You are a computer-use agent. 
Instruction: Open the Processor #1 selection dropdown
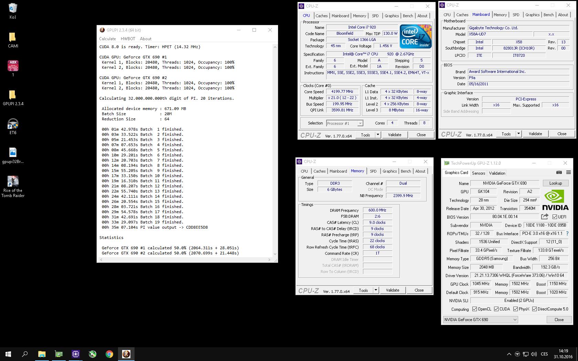(344, 123)
